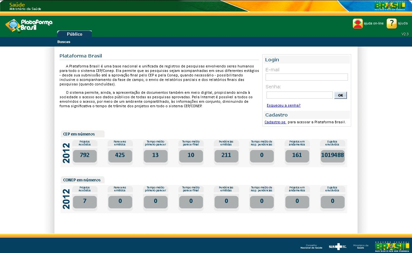This screenshot has height=253, width=412.
Task: Click the Cadastro panel heading
Action: (x=276, y=115)
